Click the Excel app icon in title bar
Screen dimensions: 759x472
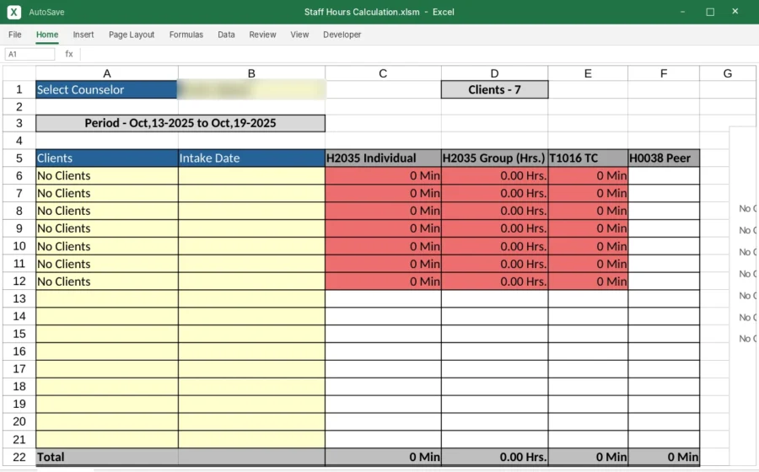click(14, 12)
